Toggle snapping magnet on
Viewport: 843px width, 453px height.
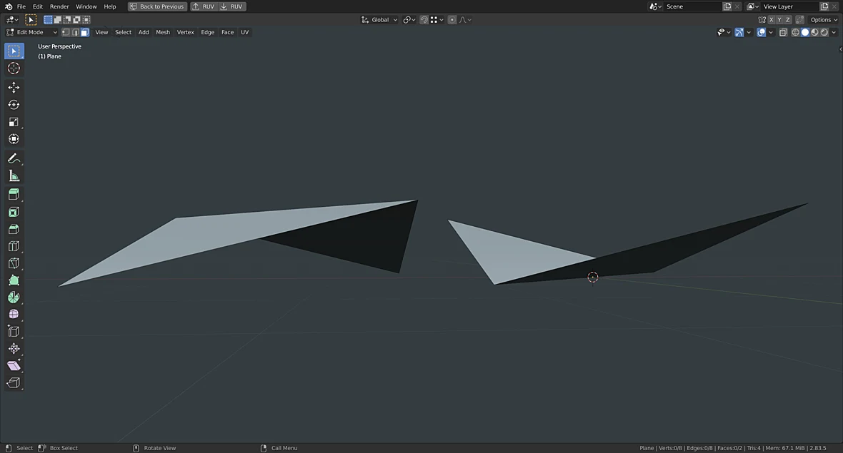pos(424,20)
